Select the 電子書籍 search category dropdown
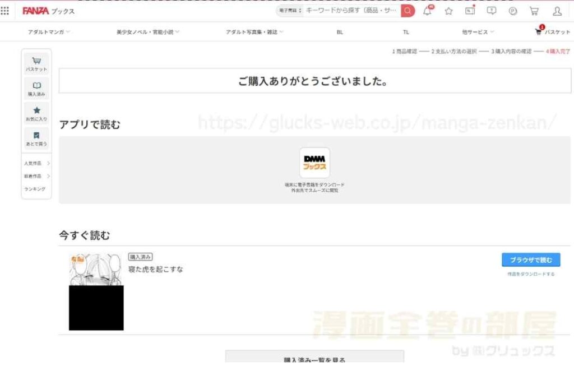The width and height of the screenshot is (574, 366). 290,11
